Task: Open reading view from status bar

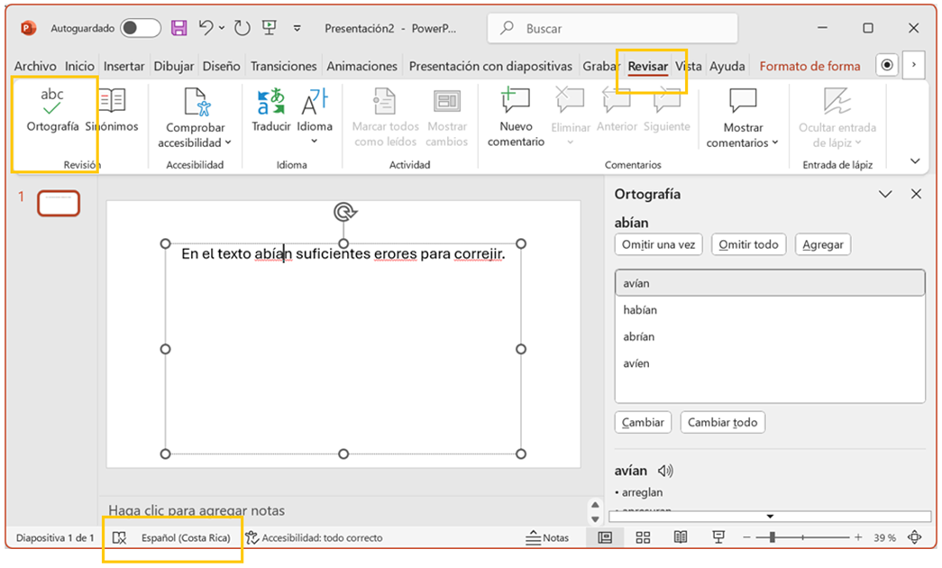Action: [x=681, y=537]
